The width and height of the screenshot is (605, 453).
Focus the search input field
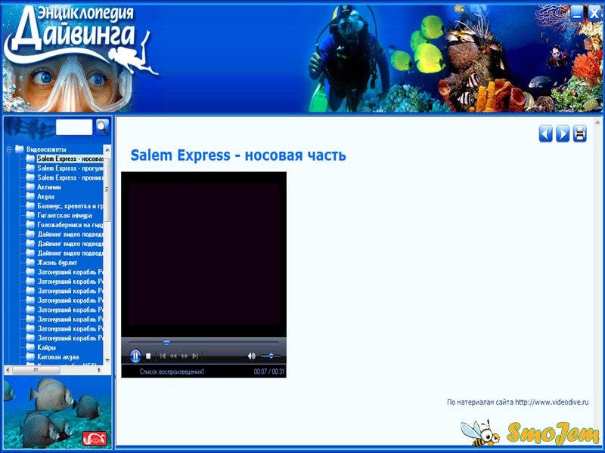click(x=74, y=127)
